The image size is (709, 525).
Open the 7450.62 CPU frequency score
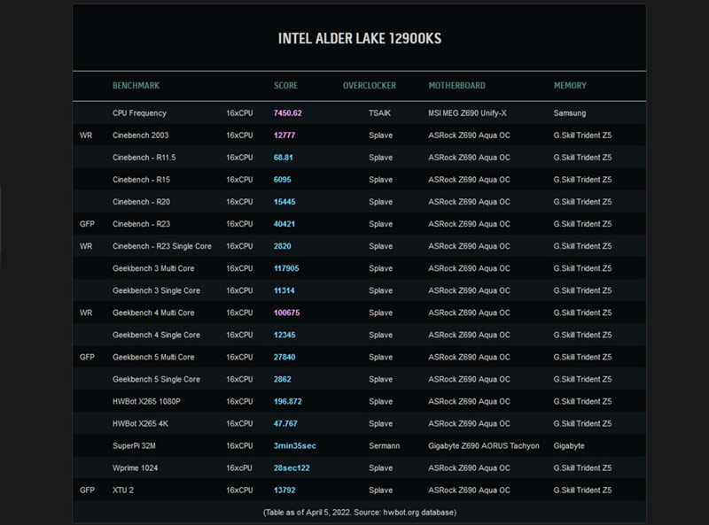pyautogui.click(x=287, y=113)
